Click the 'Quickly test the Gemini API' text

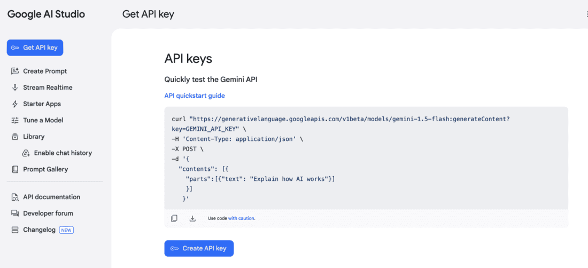211,80
